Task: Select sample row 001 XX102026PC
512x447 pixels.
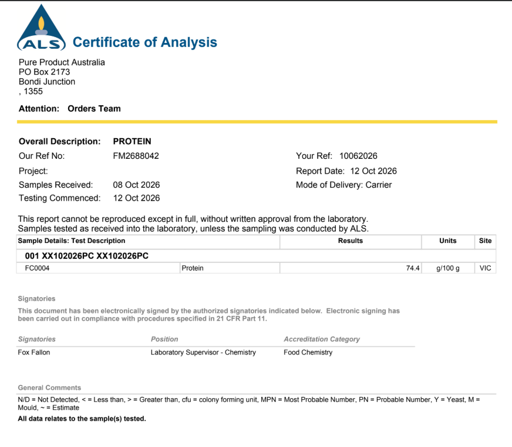Action: (256, 256)
